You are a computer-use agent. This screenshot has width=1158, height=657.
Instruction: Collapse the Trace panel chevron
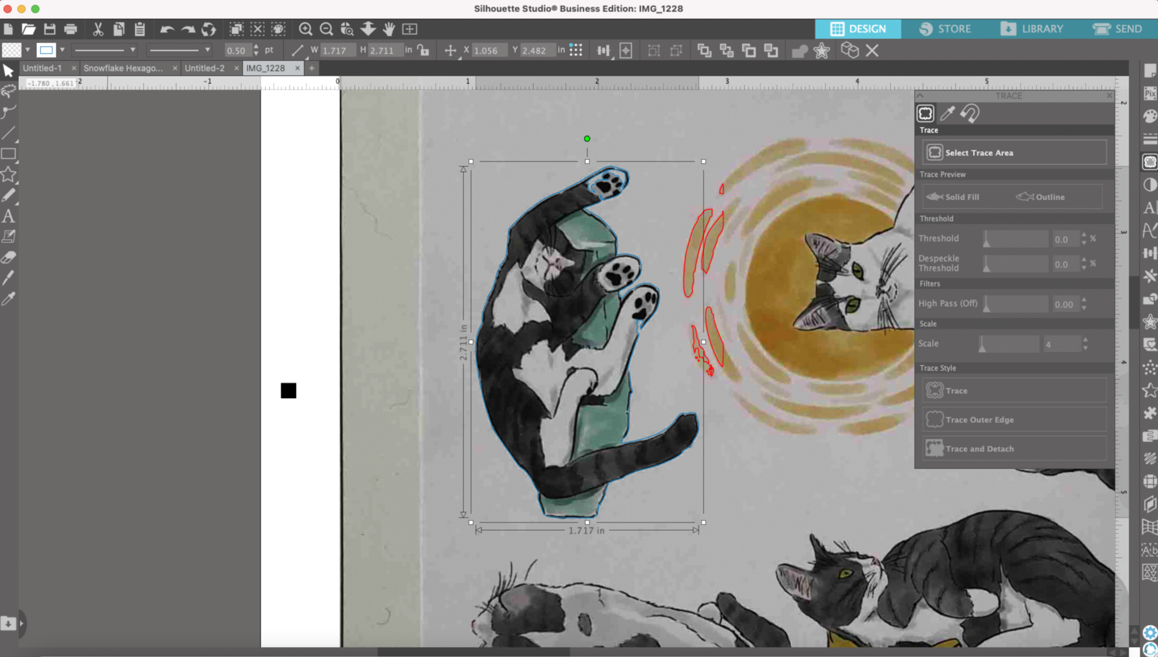920,95
